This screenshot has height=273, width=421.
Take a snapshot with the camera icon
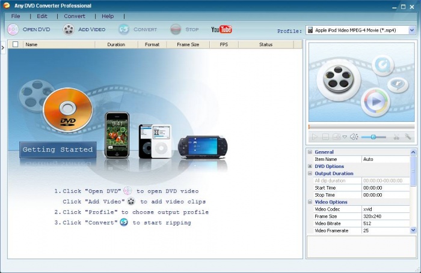(x=336, y=137)
